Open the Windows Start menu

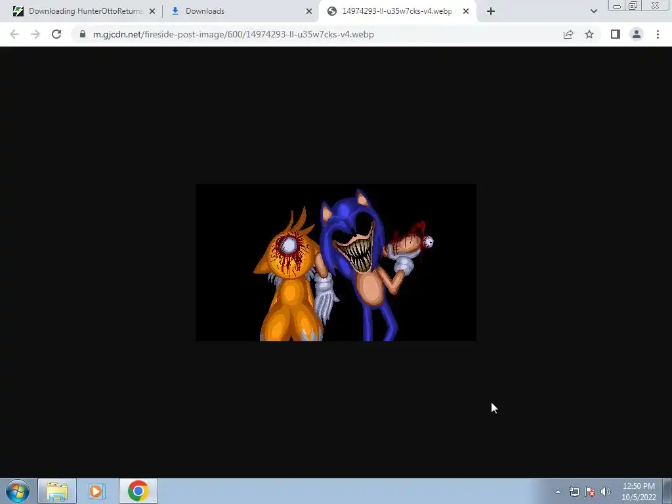(x=18, y=491)
